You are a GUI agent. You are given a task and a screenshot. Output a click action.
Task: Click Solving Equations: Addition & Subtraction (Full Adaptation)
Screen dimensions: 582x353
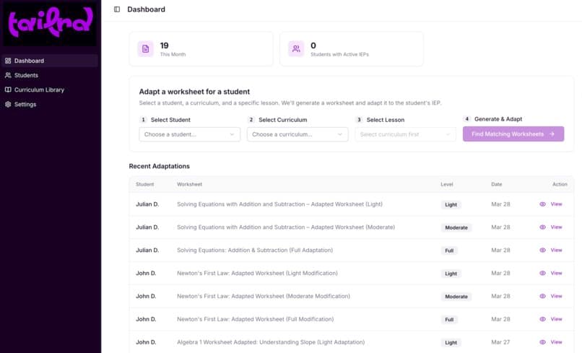[x=255, y=250]
